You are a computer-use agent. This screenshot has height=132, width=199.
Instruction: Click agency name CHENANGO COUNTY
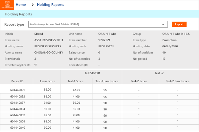tap(49, 52)
